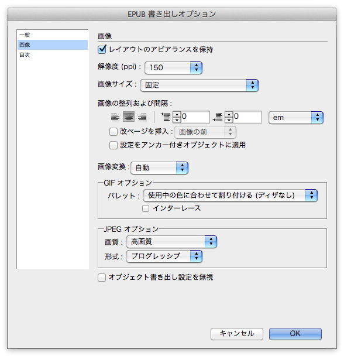Click the OK button

(295, 334)
